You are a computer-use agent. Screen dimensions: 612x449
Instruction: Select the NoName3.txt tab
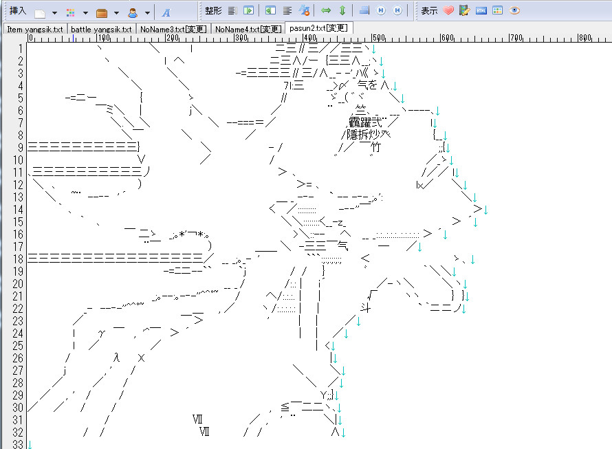tap(173, 29)
